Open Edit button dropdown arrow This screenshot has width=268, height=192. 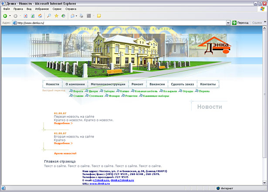(x=94, y=16)
